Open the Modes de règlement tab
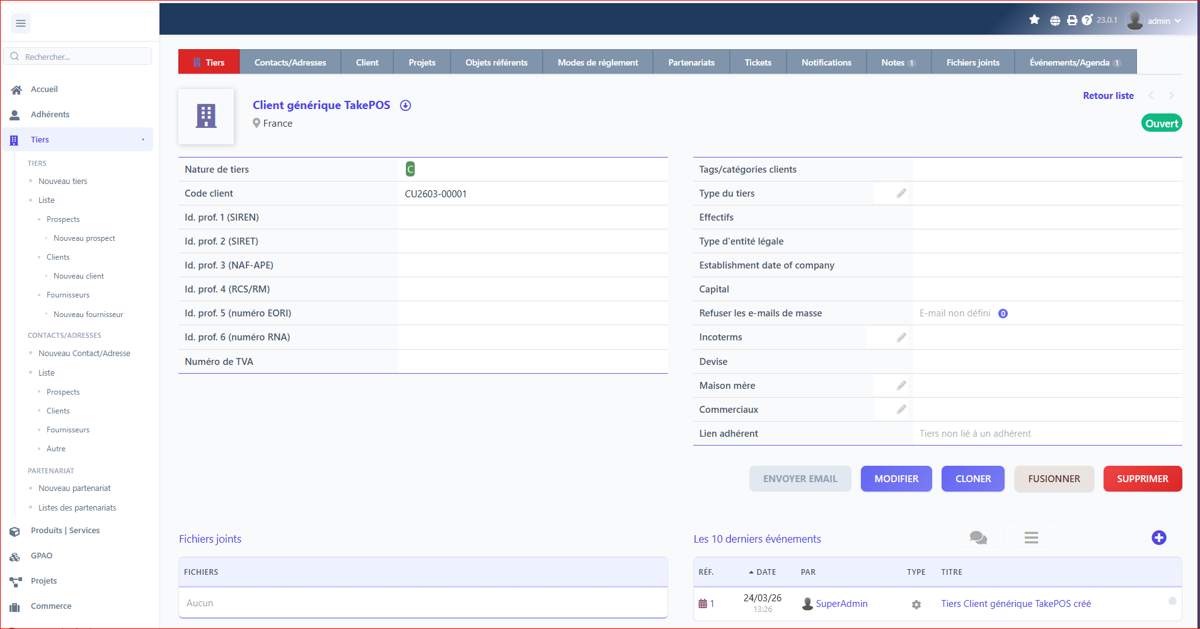This screenshot has width=1200, height=629. click(597, 62)
